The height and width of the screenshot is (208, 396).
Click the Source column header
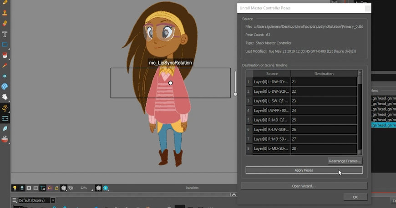tap(272, 73)
